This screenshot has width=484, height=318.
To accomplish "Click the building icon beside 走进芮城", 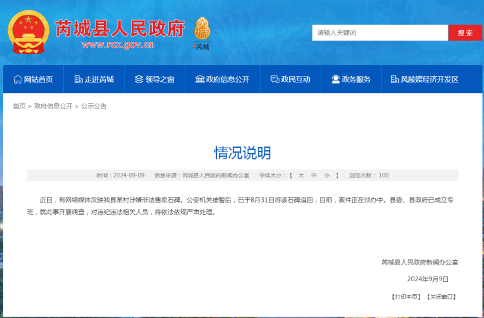I will pos(78,79).
